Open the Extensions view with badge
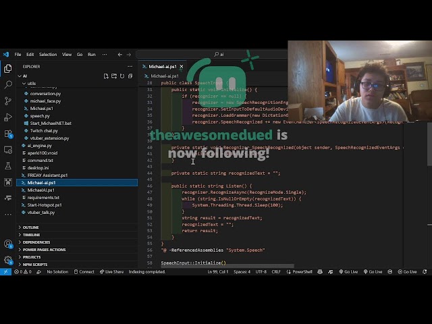Screen dimensions: 432x324 point(8,134)
